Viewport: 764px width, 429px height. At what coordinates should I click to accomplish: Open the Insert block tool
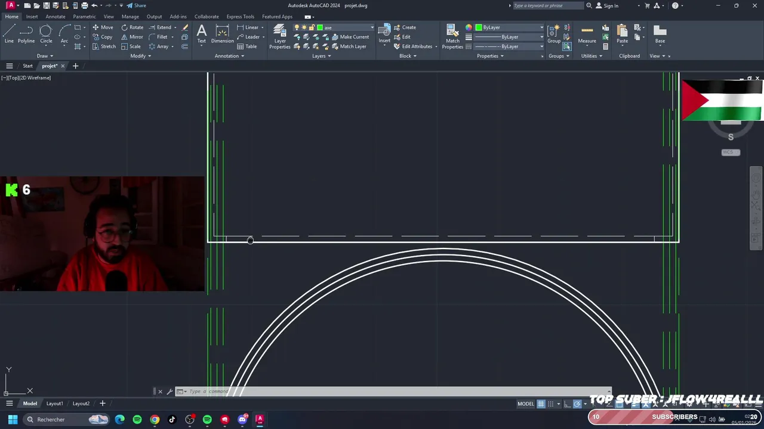(x=384, y=34)
